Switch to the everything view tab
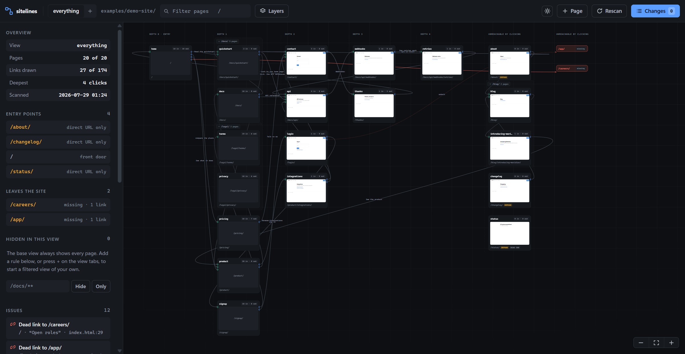685x354 pixels. point(66,11)
